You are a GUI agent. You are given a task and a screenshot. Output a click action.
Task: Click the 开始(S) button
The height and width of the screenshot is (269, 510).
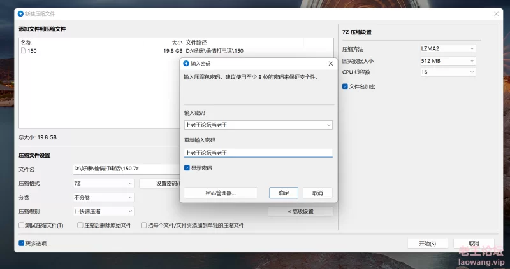coord(427,244)
